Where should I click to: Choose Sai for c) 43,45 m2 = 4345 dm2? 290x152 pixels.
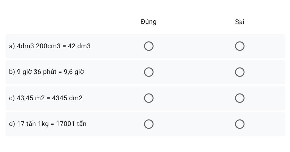(240, 98)
